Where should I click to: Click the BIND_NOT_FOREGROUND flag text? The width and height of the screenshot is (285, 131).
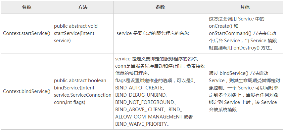pyautogui.click(x=145, y=102)
